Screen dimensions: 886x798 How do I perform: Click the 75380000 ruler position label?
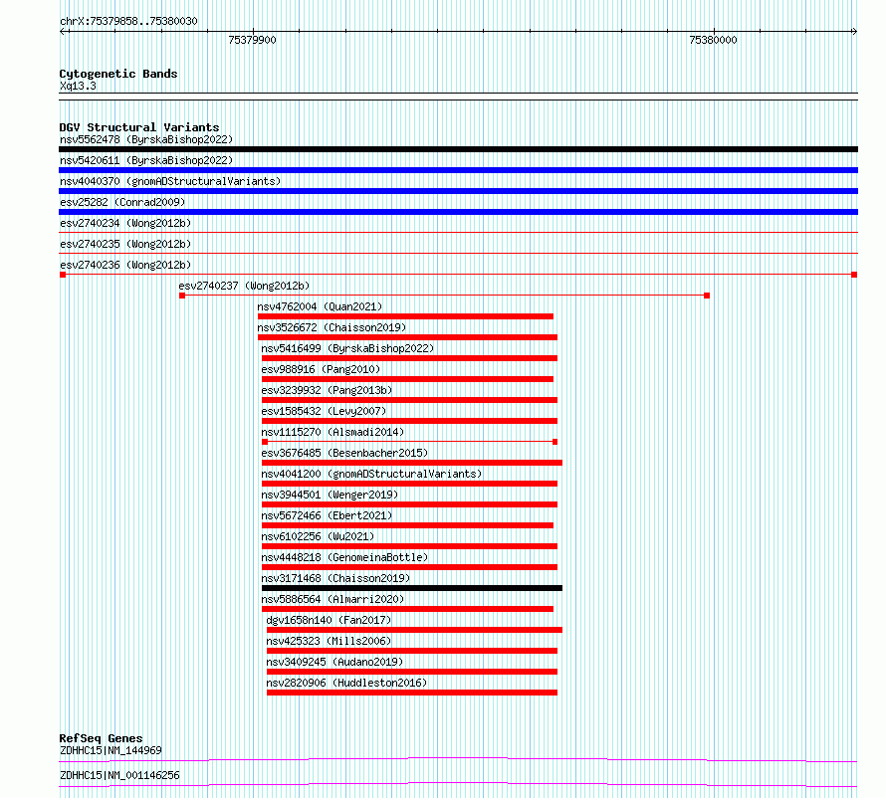(x=713, y=40)
